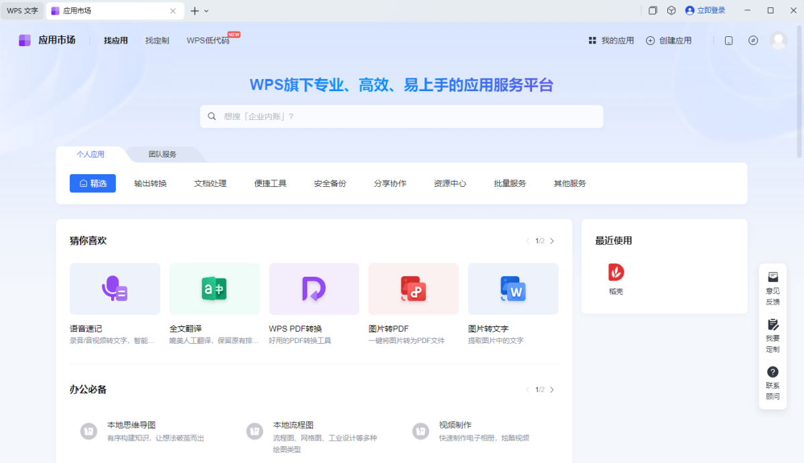Click the search magnifier icon
This screenshot has width=804, height=463.
(212, 116)
